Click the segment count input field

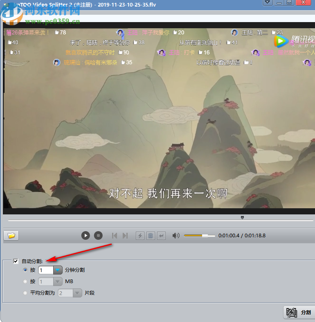65,293
